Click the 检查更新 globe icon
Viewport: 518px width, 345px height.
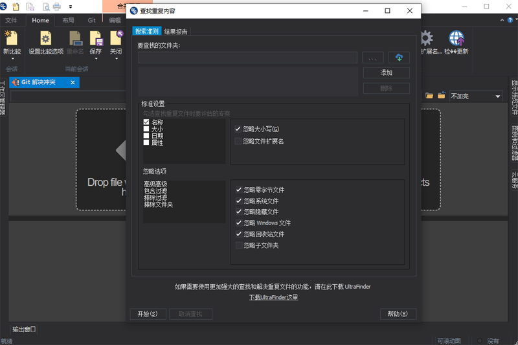456,38
